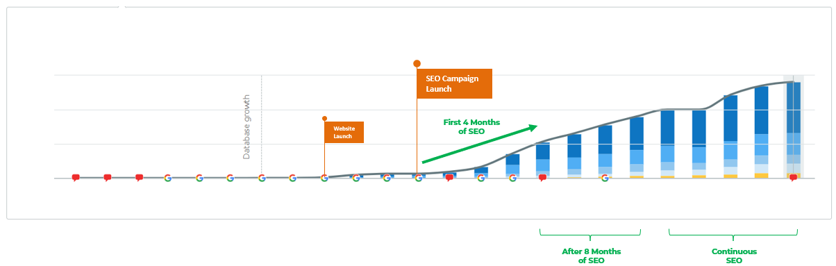Click the seventh bar from the left
This screenshot has width=836, height=266.
click(x=637, y=148)
